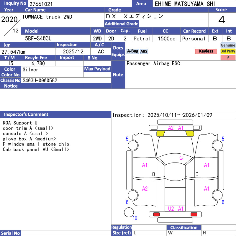Image resolution: width=236 pixels, height=236 pixels.
Task: Click the ABS equipment badge
Action: point(144,51)
